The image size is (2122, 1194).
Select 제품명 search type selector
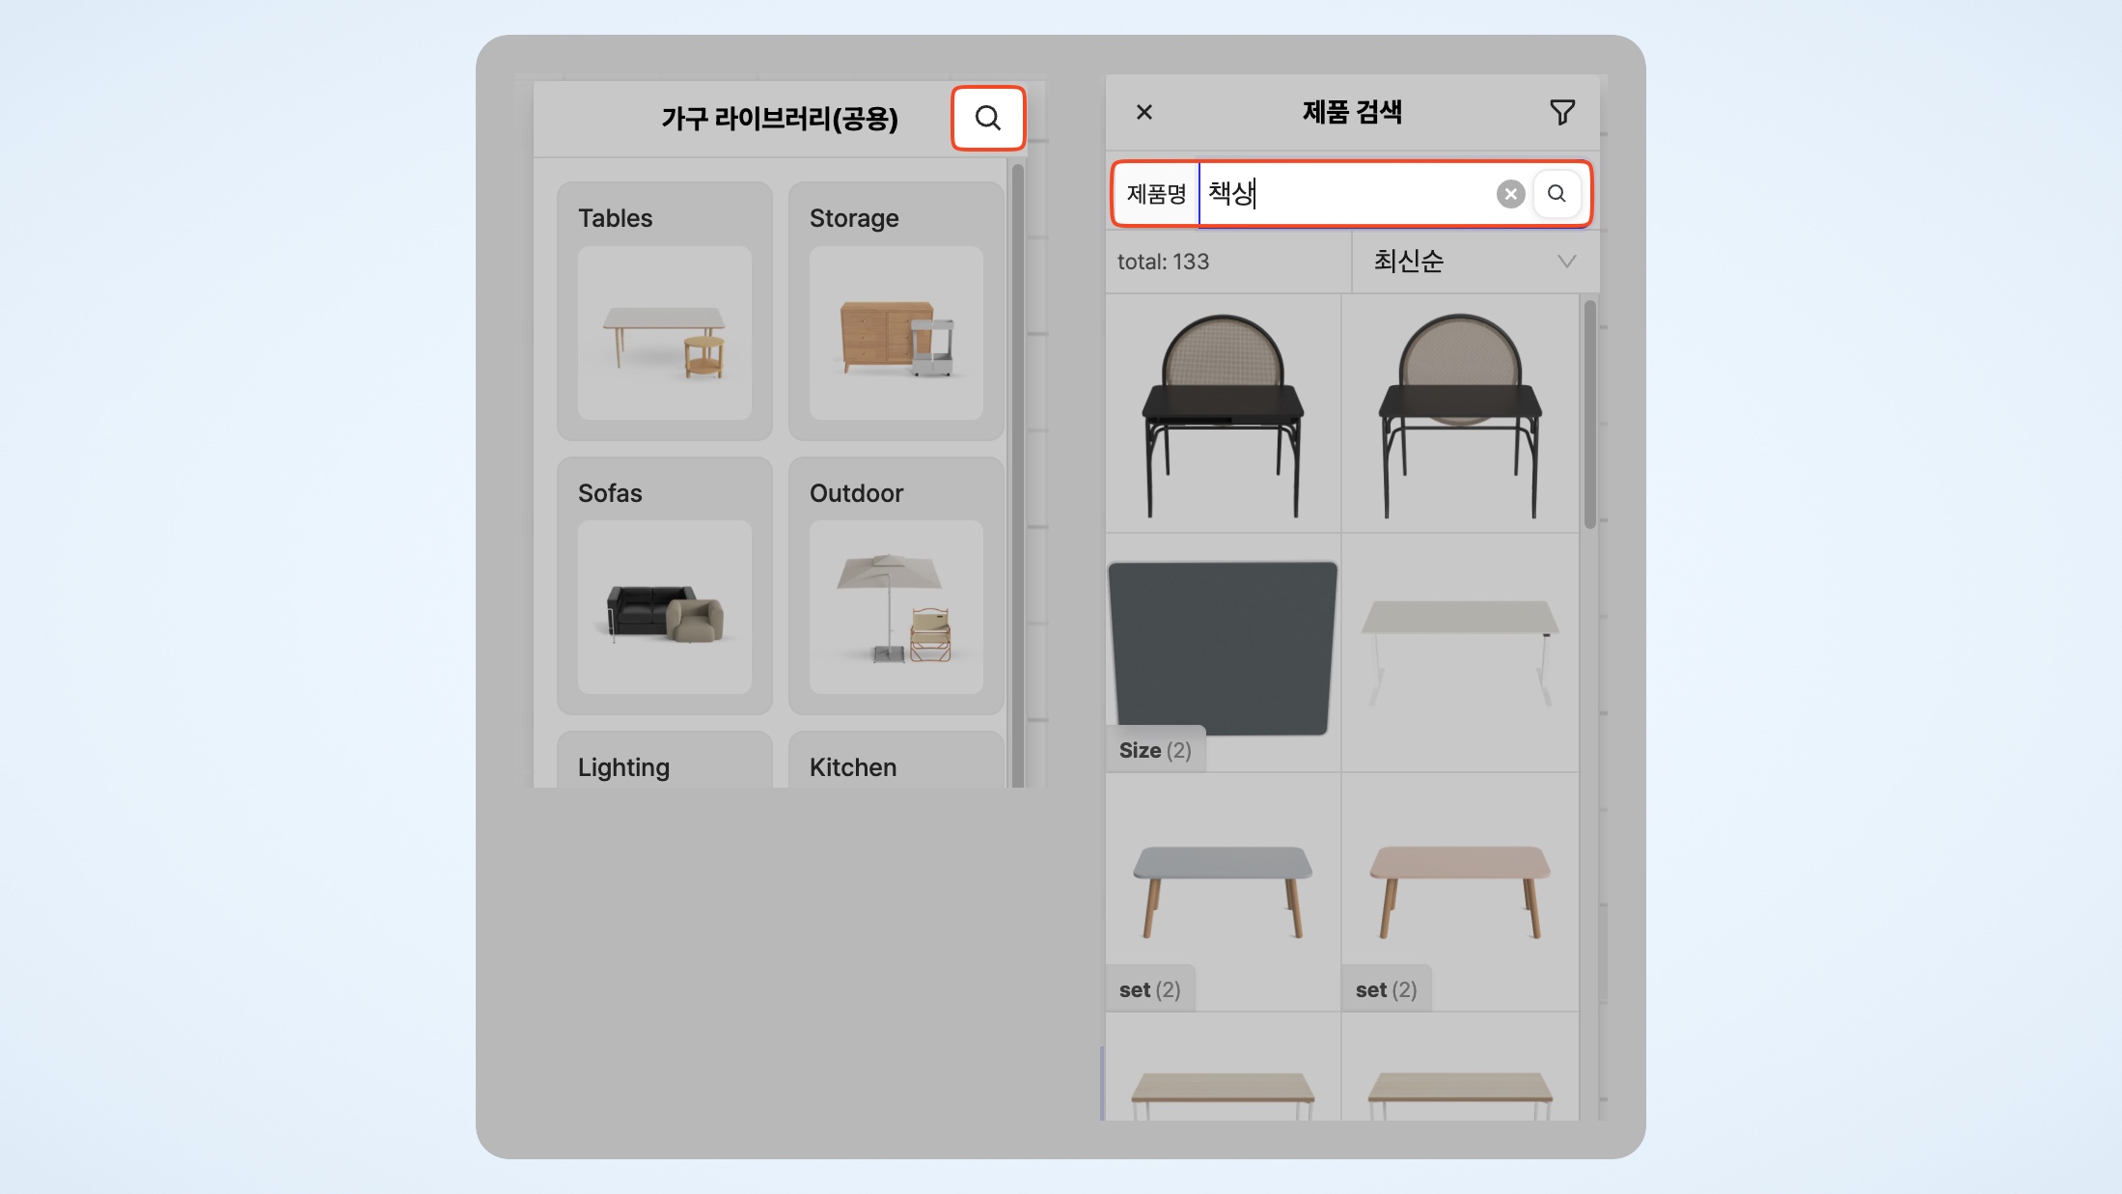(1156, 194)
